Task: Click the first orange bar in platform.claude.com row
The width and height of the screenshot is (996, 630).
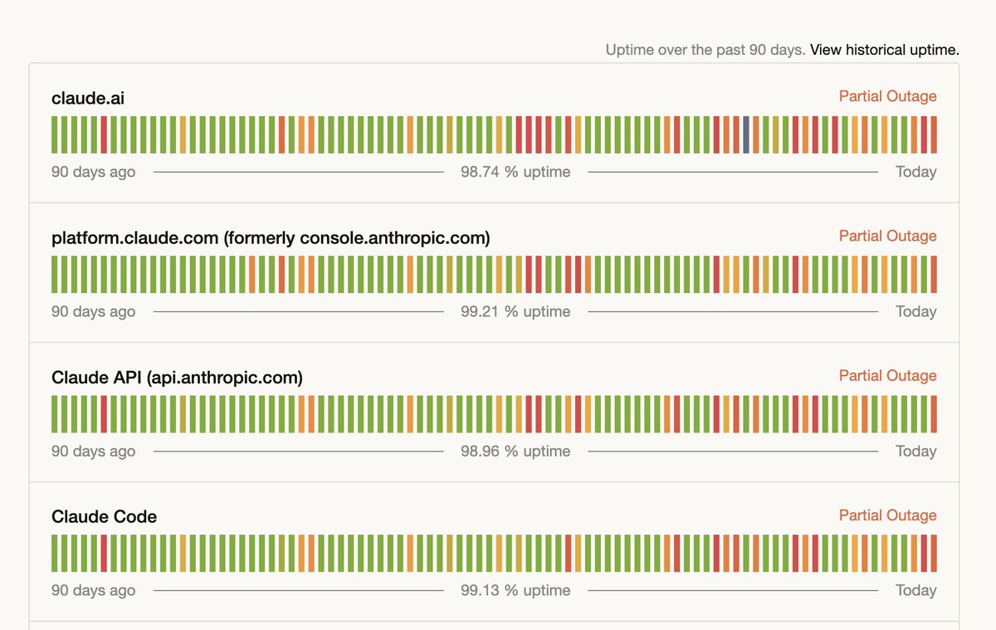Action: tap(252, 274)
